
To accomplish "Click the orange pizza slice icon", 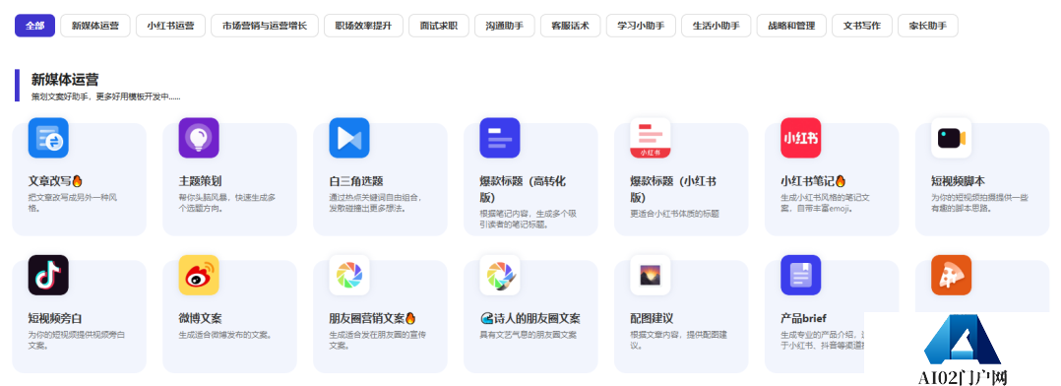I will [952, 275].
